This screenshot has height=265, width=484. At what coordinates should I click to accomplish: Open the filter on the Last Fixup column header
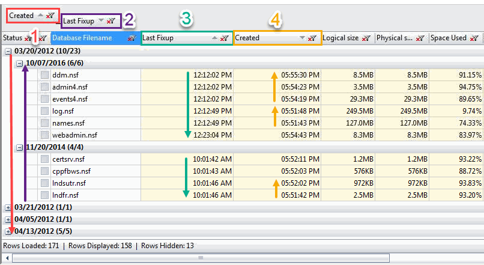point(224,38)
